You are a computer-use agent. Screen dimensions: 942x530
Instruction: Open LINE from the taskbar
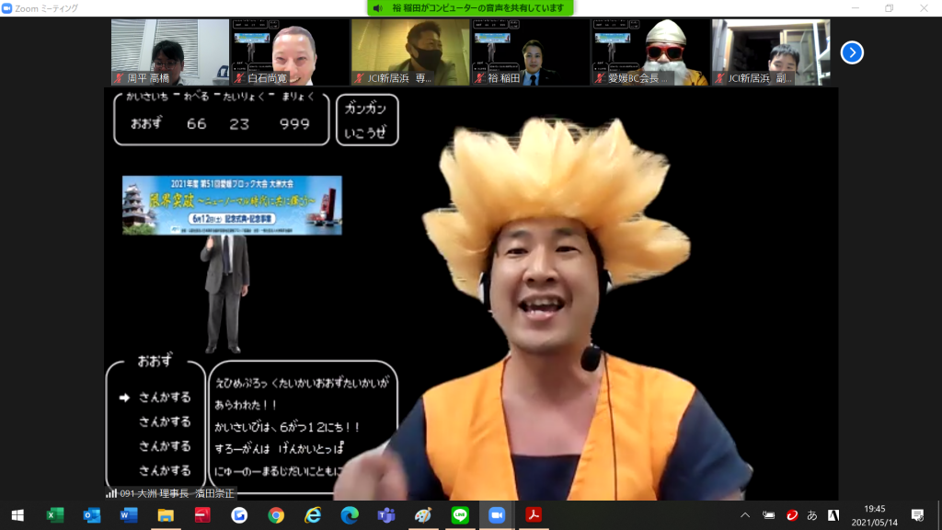460,515
